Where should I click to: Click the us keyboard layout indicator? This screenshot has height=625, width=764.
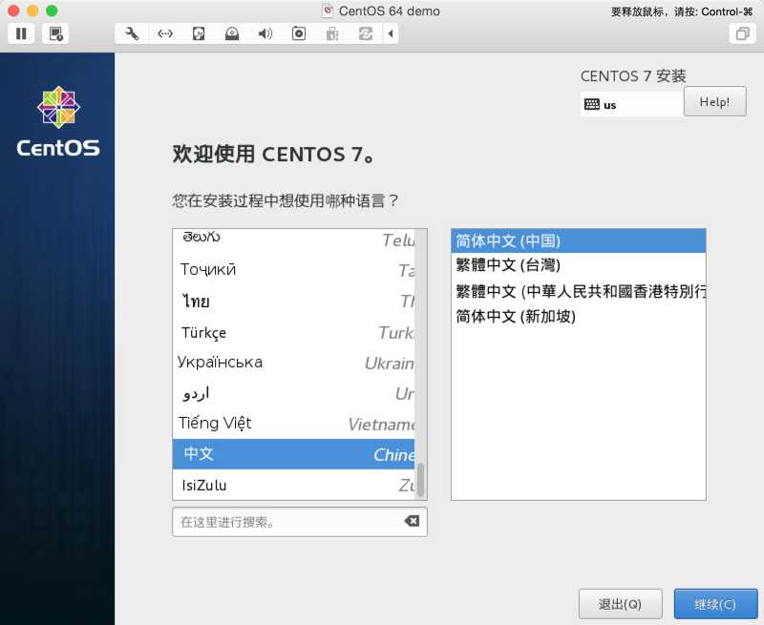pyautogui.click(x=631, y=104)
